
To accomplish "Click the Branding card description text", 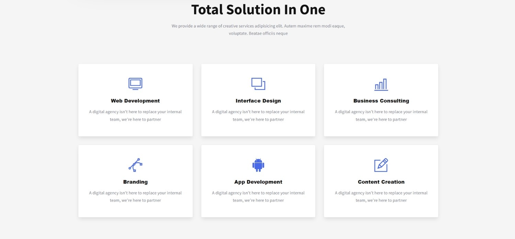I will pos(135,196).
